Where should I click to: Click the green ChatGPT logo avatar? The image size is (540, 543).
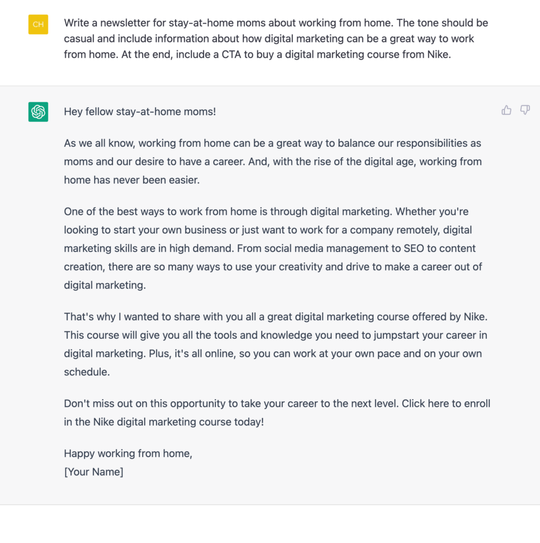tap(38, 112)
